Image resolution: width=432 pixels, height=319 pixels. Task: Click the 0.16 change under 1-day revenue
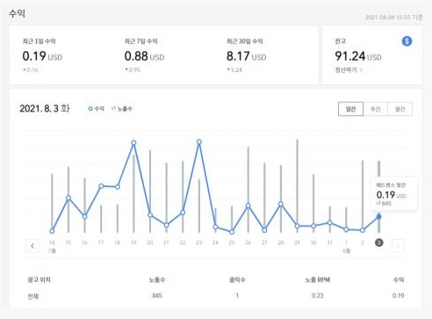click(31, 70)
